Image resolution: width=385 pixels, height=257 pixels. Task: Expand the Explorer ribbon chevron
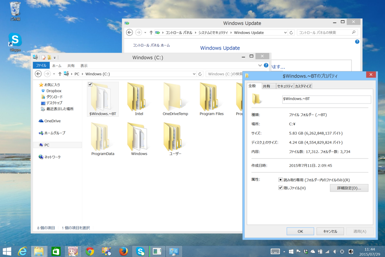point(260,65)
